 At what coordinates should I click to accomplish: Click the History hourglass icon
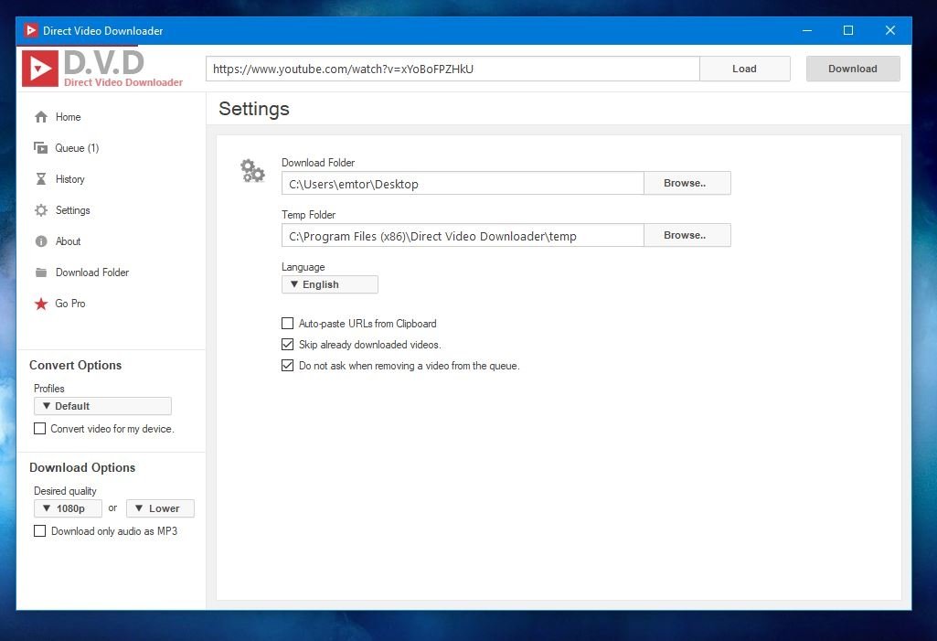click(x=40, y=179)
